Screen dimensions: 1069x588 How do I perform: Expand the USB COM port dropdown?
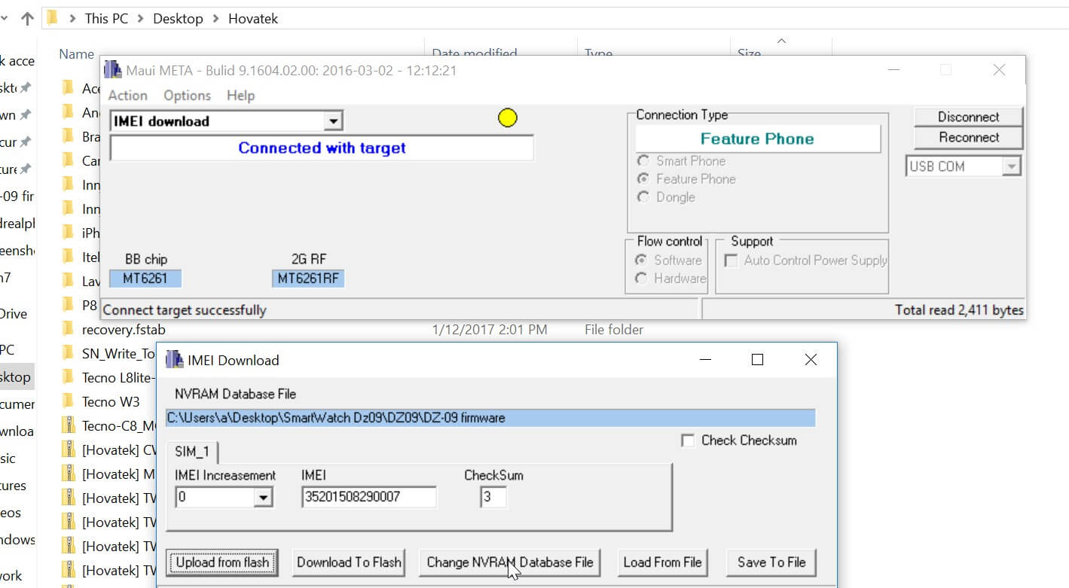click(x=1011, y=166)
